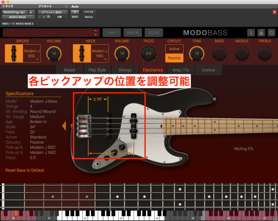
Task: Switch to the Electronics tab
Action: click(153, 70)
